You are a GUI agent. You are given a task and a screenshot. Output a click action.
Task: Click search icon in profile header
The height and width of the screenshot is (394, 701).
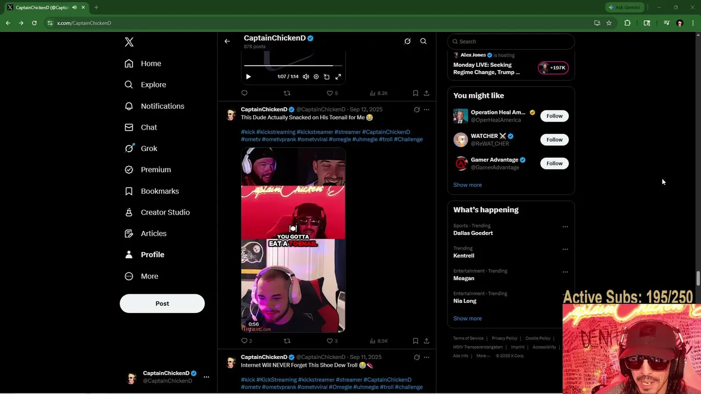tap(423, 41)
